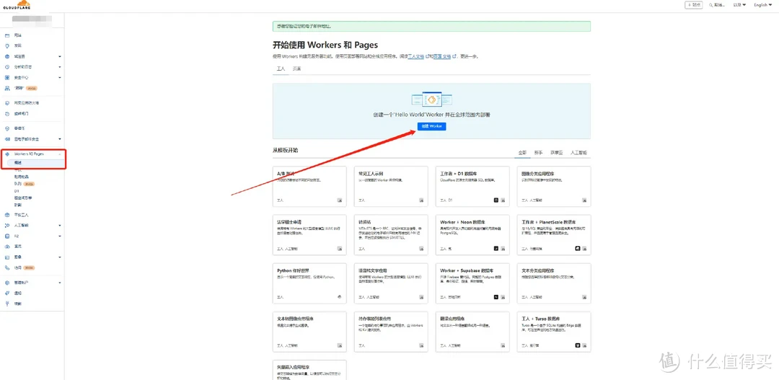Click the 管理帐户 gear icon
The height and width of the screenshot is (380, 779).
tap(7, 283)
